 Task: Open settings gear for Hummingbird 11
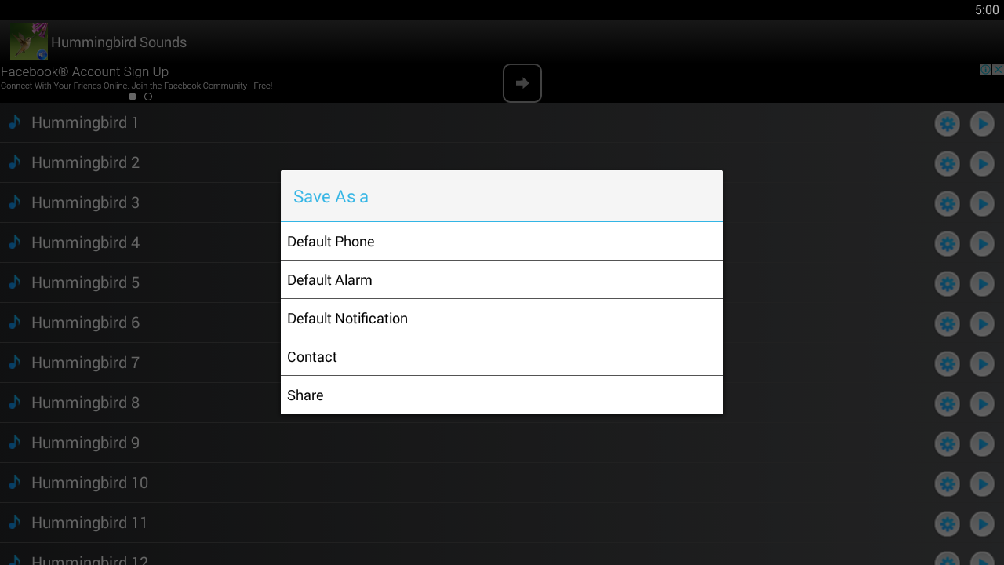(x=948, y=523)
